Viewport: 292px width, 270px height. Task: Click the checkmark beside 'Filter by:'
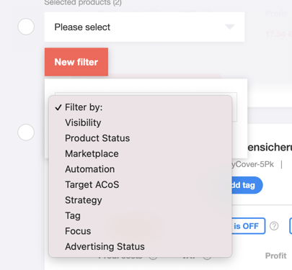(58, 107)
